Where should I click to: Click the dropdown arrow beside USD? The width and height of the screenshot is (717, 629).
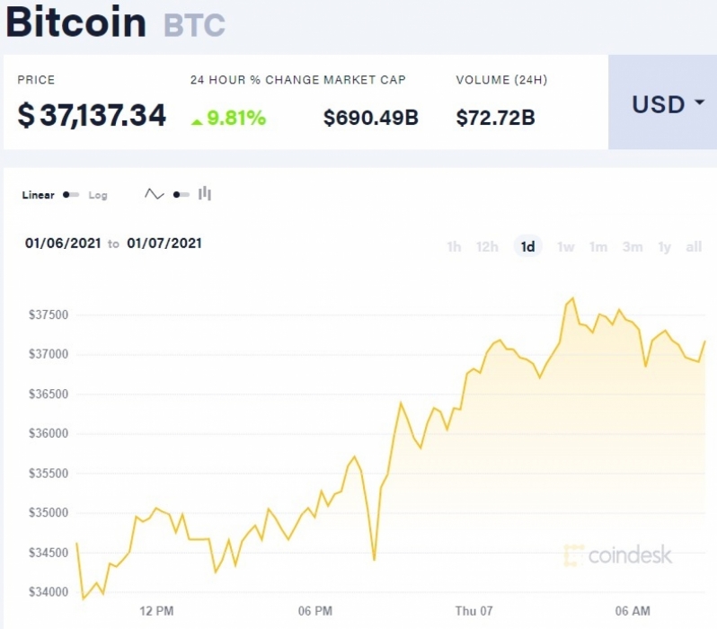click(x=699, y=102)
